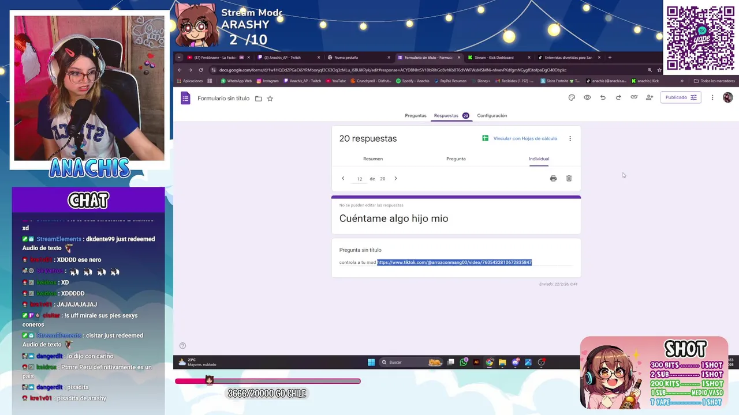Delete the current response
This screenshot has height=415, width=739.
[569, 179]
